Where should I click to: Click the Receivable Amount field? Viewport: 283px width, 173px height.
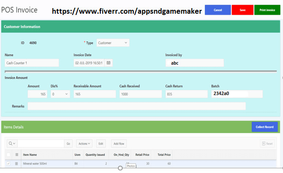coord(95,94)
